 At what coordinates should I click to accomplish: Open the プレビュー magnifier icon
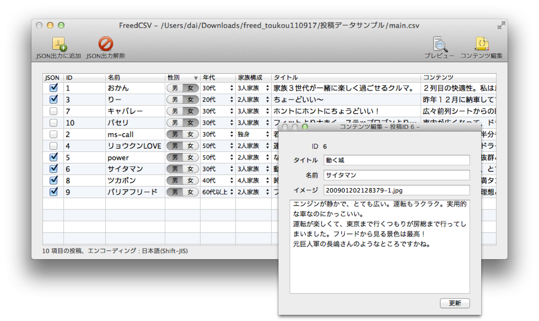440,44
